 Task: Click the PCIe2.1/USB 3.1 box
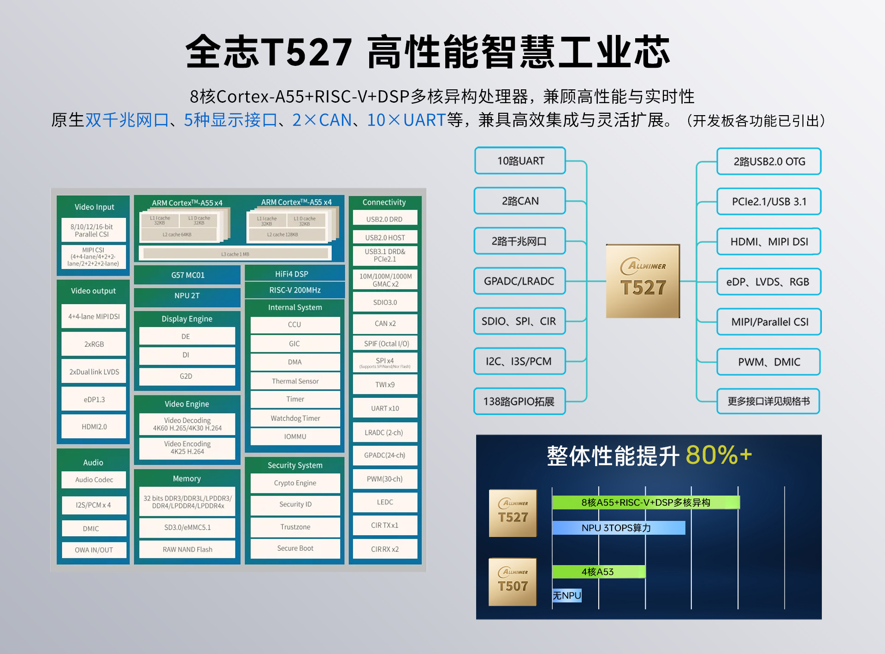click(x=769, y=201)
